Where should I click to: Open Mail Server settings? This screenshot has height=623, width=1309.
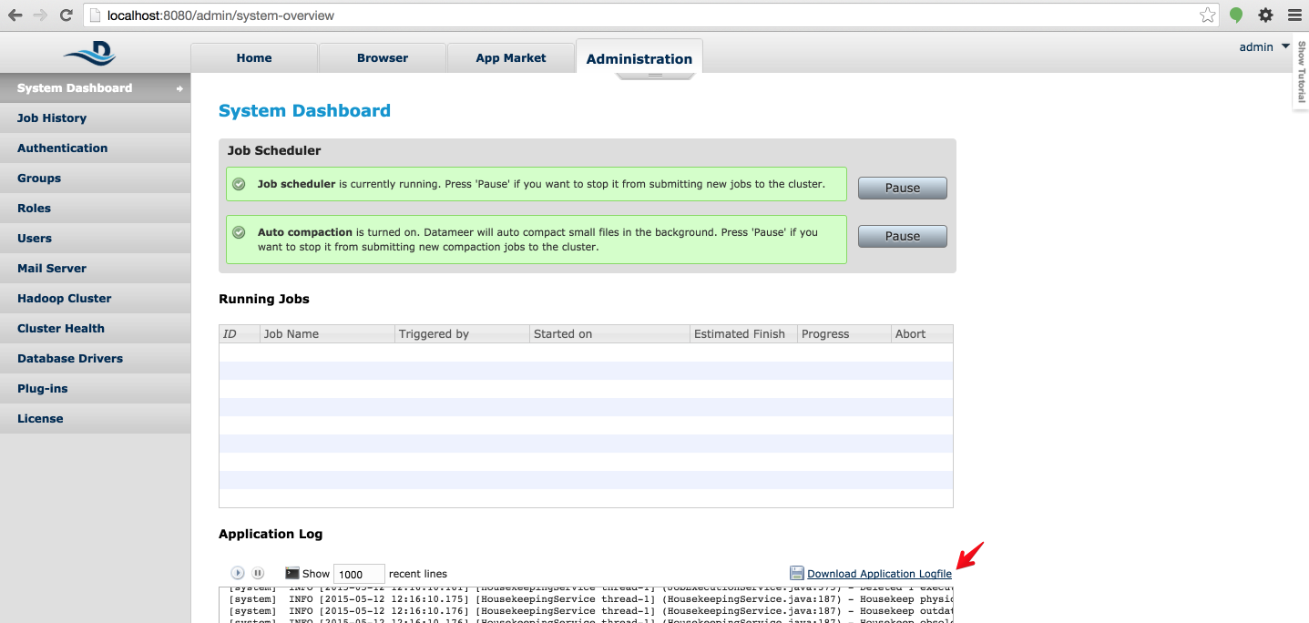95,269
